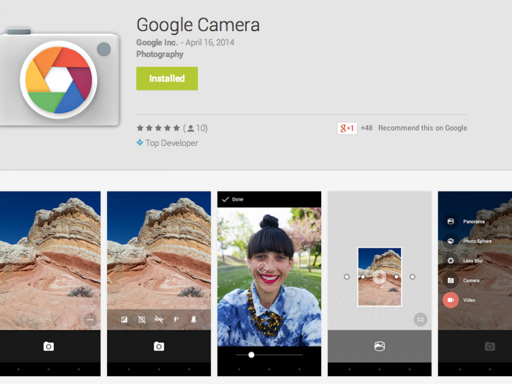512x384 pixels.
Task: Click the five-star rating row
Action: point(158,128)
